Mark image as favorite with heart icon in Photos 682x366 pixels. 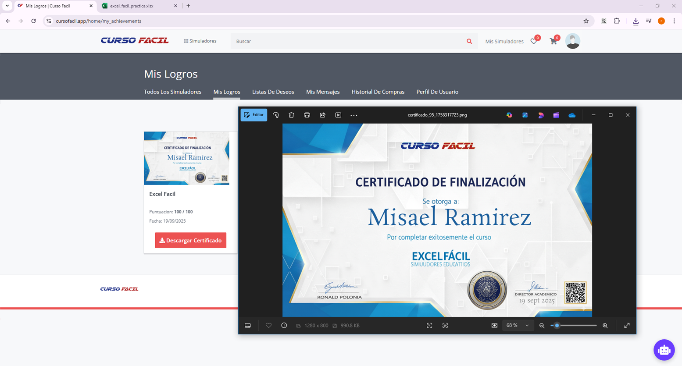269,326
